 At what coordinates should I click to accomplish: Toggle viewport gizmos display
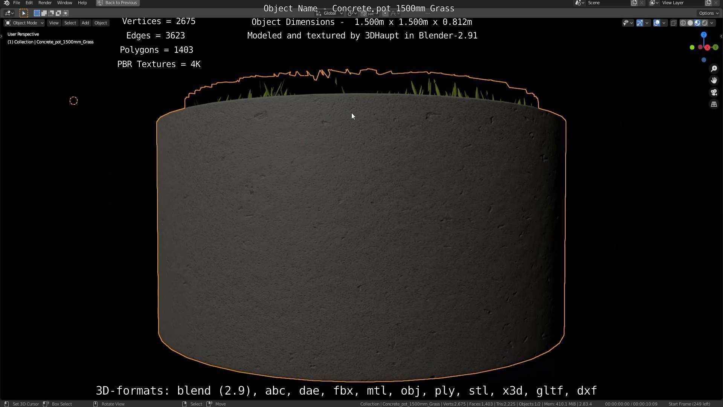[x=639, y=23]
